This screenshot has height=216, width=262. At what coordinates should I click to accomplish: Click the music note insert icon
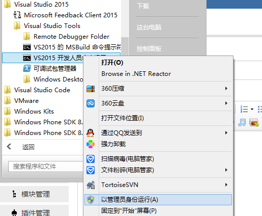242,122
